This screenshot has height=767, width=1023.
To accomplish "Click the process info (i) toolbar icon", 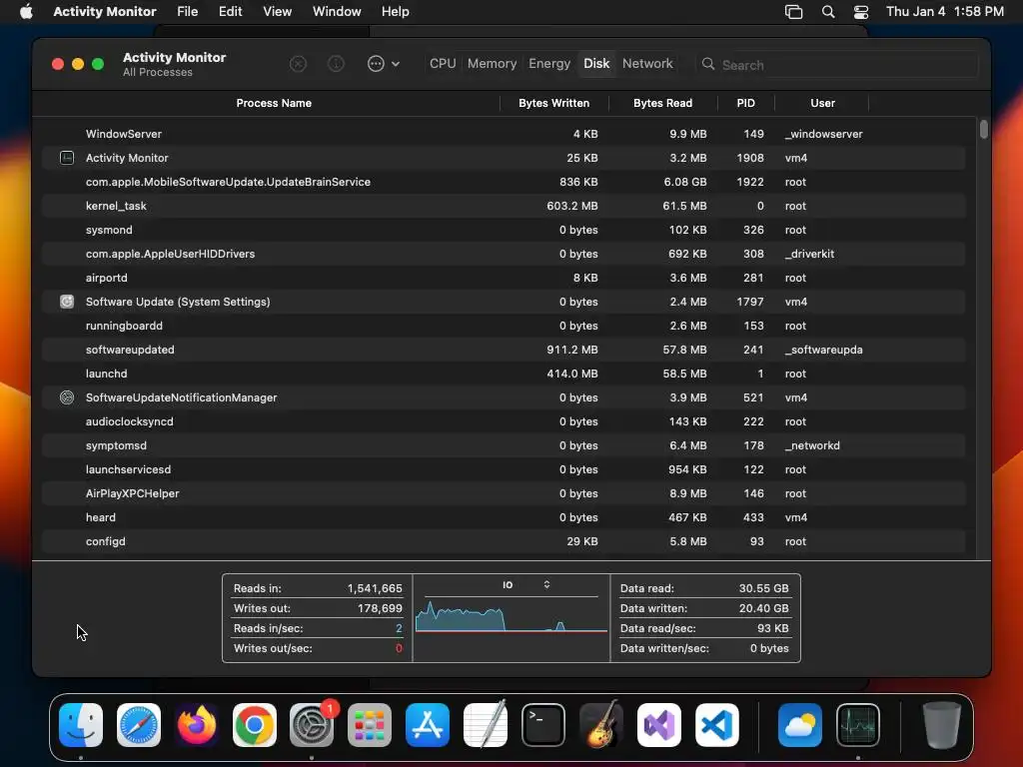I will tap(336, 64).
